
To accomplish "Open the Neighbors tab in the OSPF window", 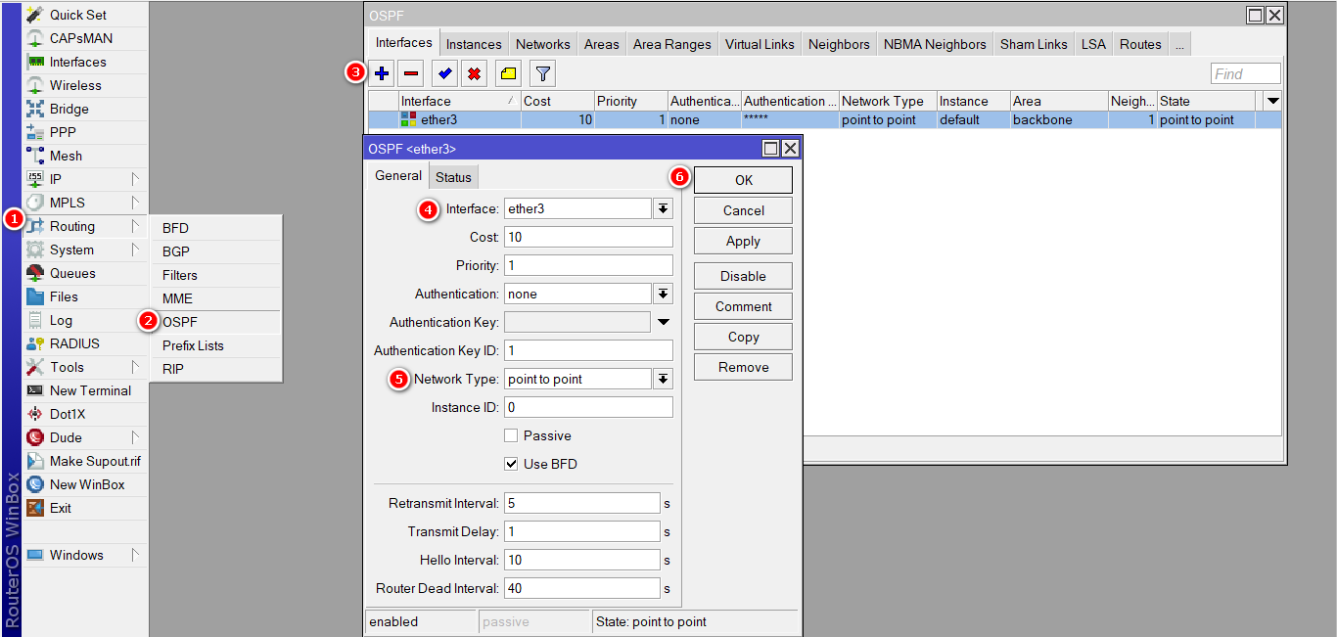I will tap(838, 43).
